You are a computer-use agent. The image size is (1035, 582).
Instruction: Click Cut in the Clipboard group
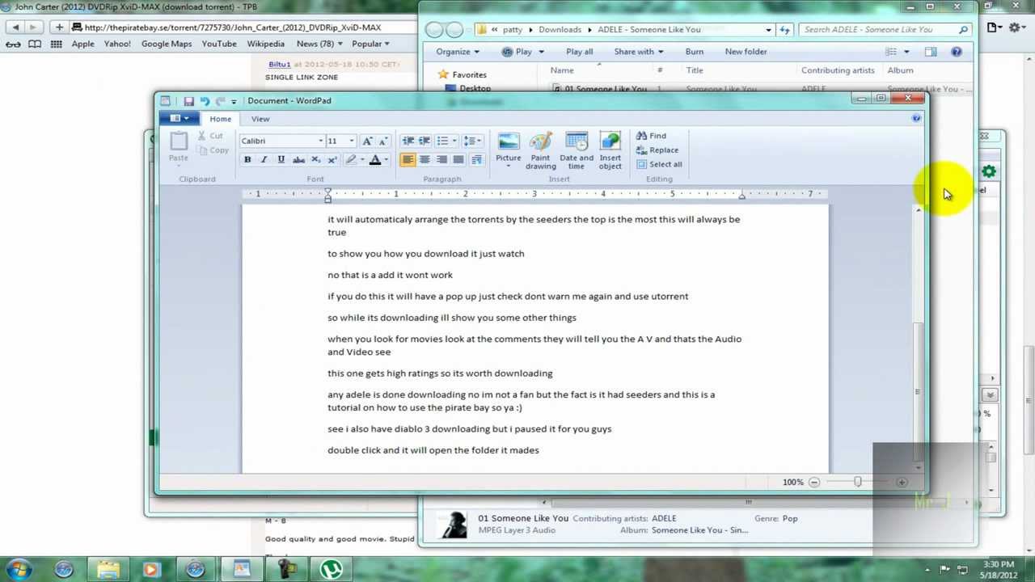[x=211, y=136]
